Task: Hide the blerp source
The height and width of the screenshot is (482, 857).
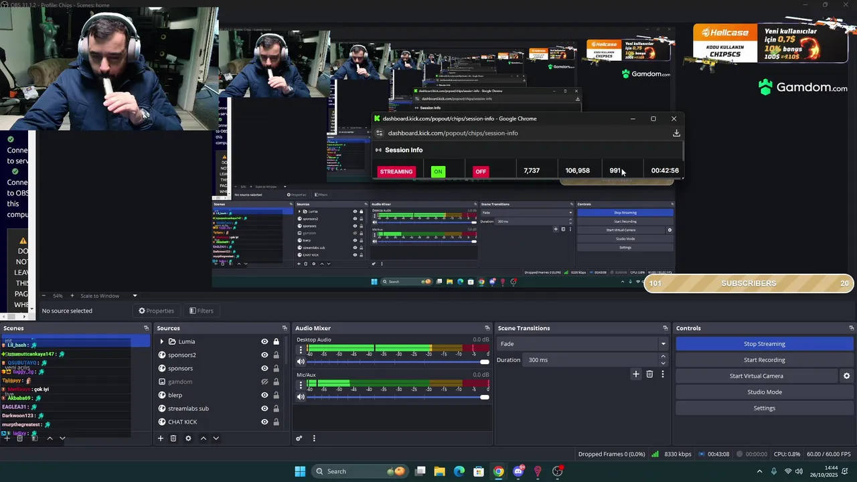Action: coord(264,395)
